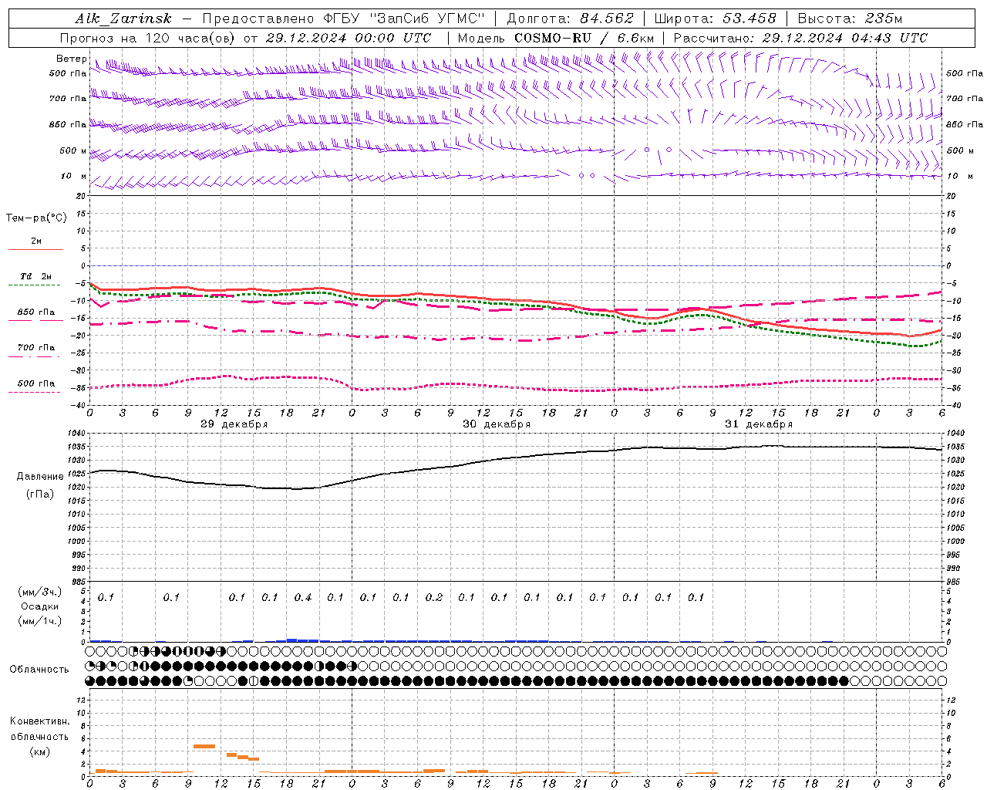Screen dimensions: 987x790
Task: Click the dashed line sample under Td 2м
Action: point(34,285)
